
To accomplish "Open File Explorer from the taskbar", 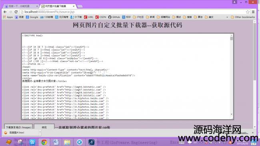I will coord(67,142).
